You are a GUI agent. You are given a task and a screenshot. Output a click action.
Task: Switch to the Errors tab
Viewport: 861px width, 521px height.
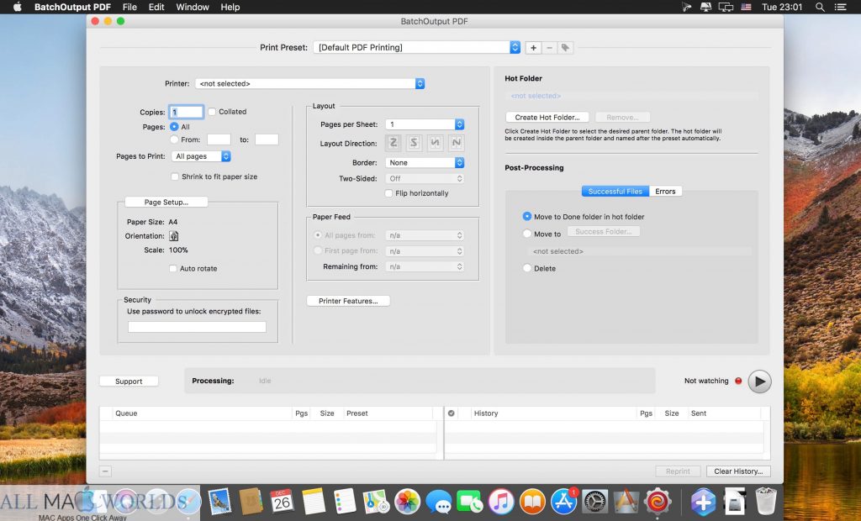(666, 192)
